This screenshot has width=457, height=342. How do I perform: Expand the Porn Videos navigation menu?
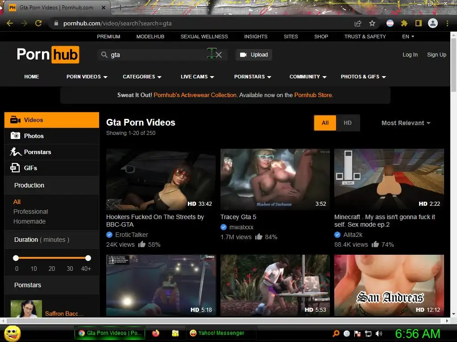[87, 77]
